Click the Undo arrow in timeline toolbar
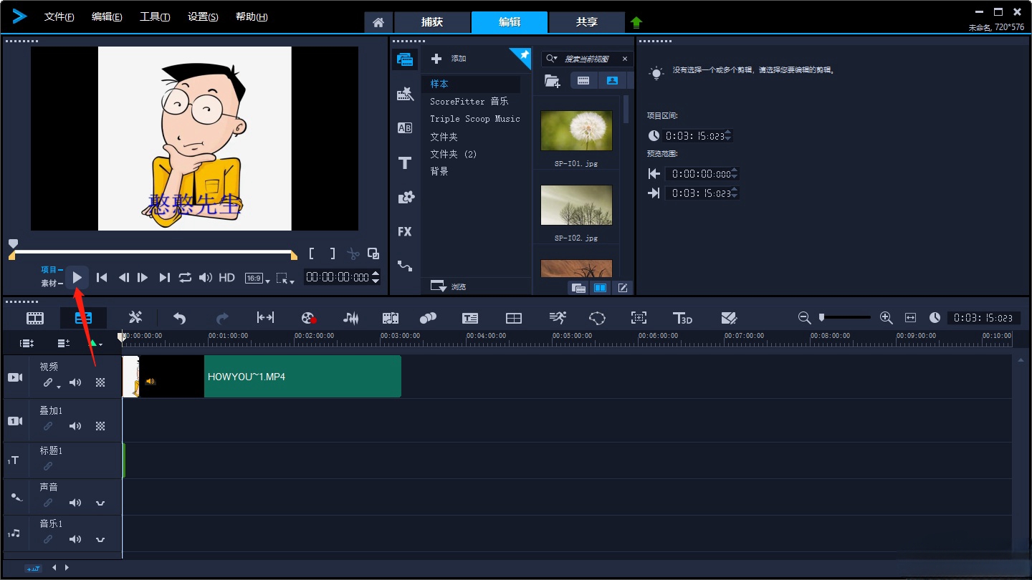Image resolution: width=1032 pixels, height=580 pixels. pyautogui.click(x=179, y=318)
